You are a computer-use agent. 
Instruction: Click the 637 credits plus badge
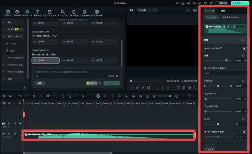[92, 83]
